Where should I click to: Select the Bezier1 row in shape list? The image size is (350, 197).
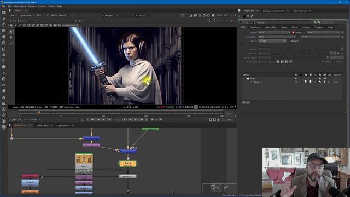coord(292,82)
